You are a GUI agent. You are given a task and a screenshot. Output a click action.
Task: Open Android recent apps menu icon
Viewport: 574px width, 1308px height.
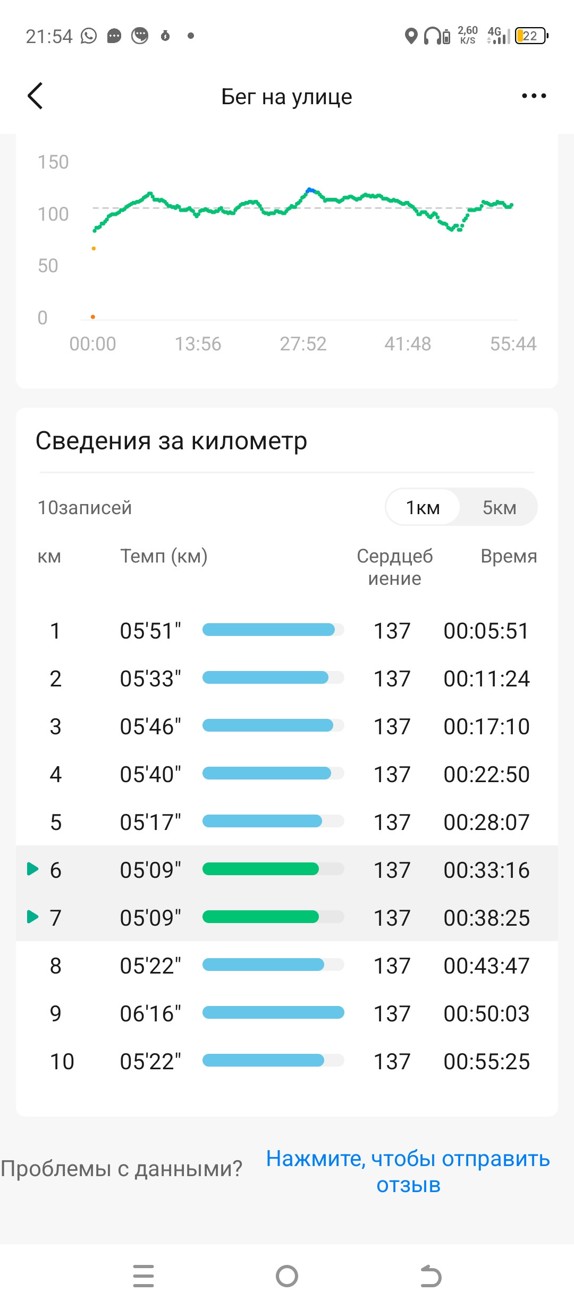tap(143, 1276)
